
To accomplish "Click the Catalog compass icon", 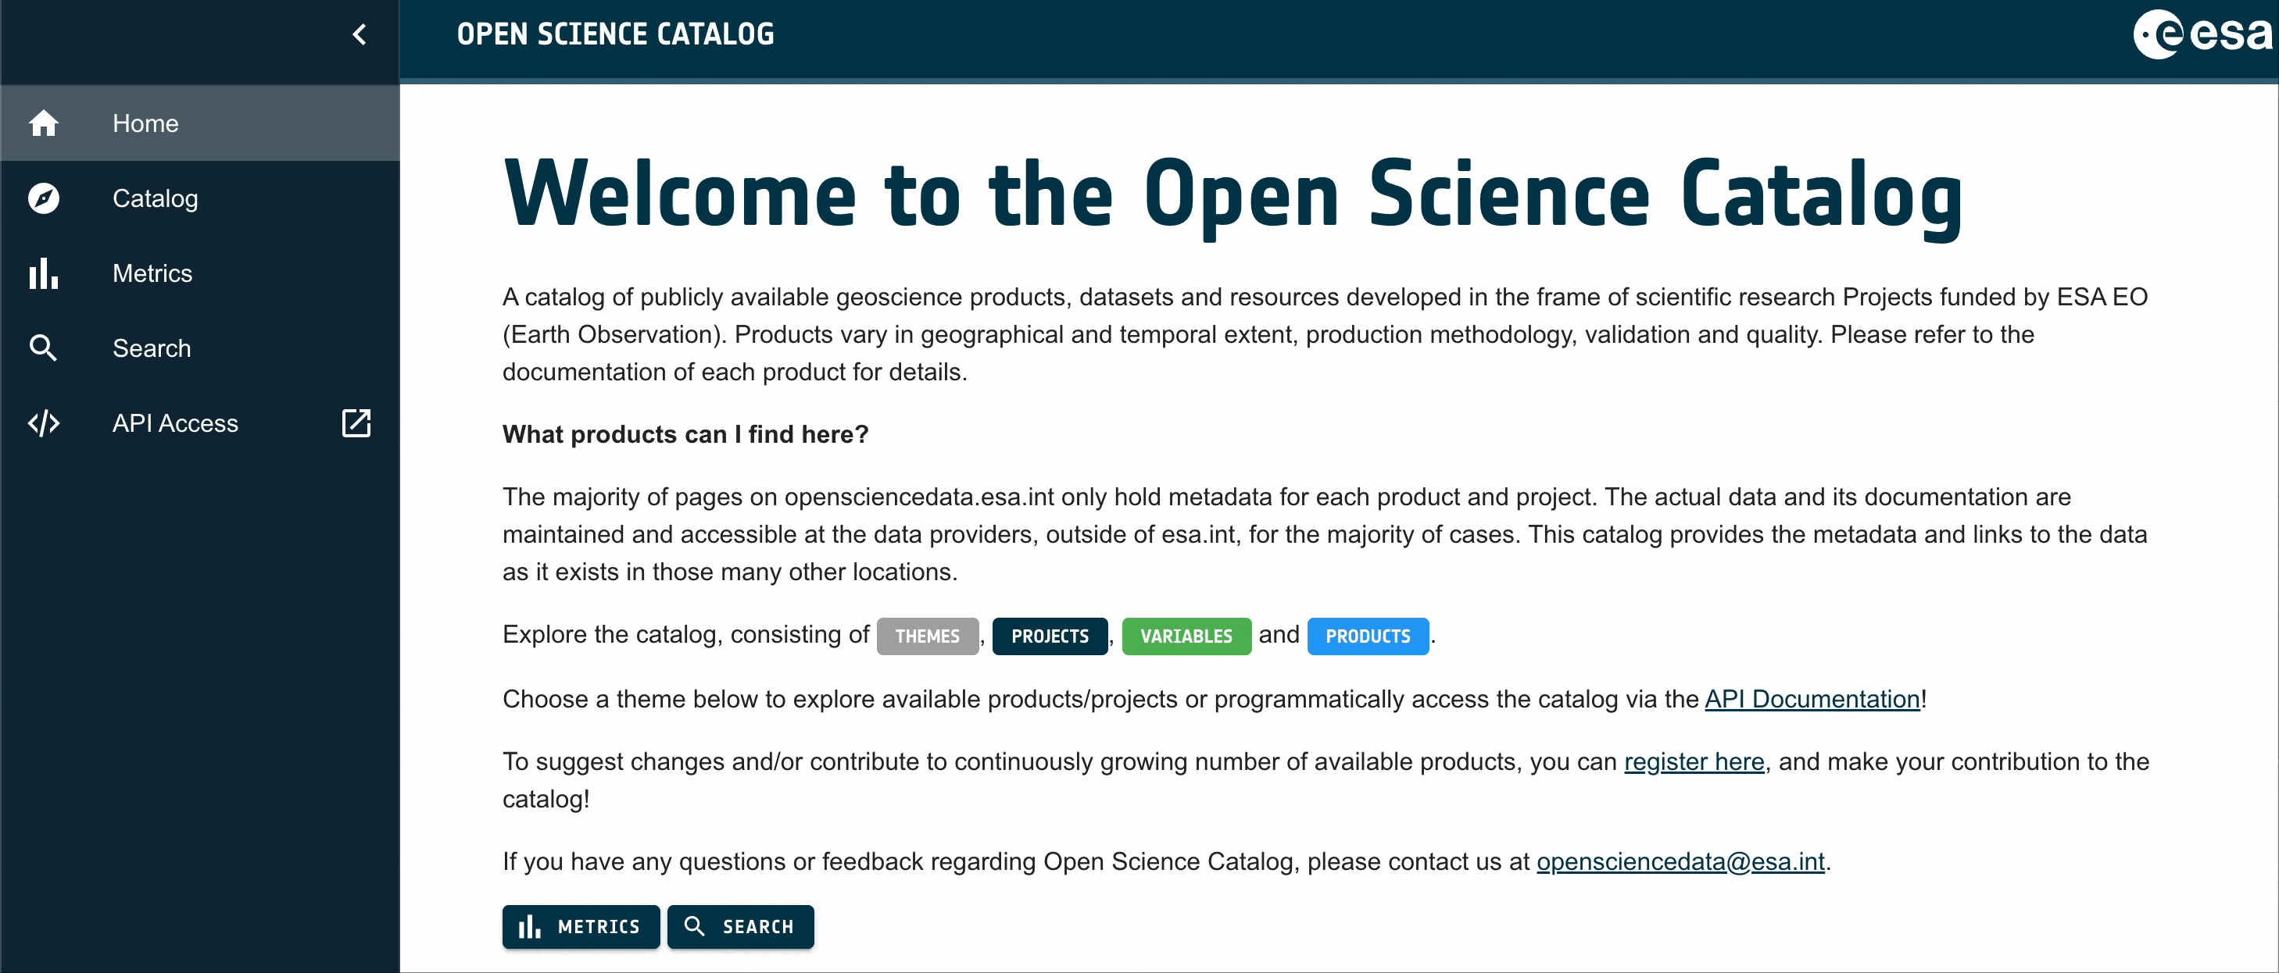I will 43,198.
